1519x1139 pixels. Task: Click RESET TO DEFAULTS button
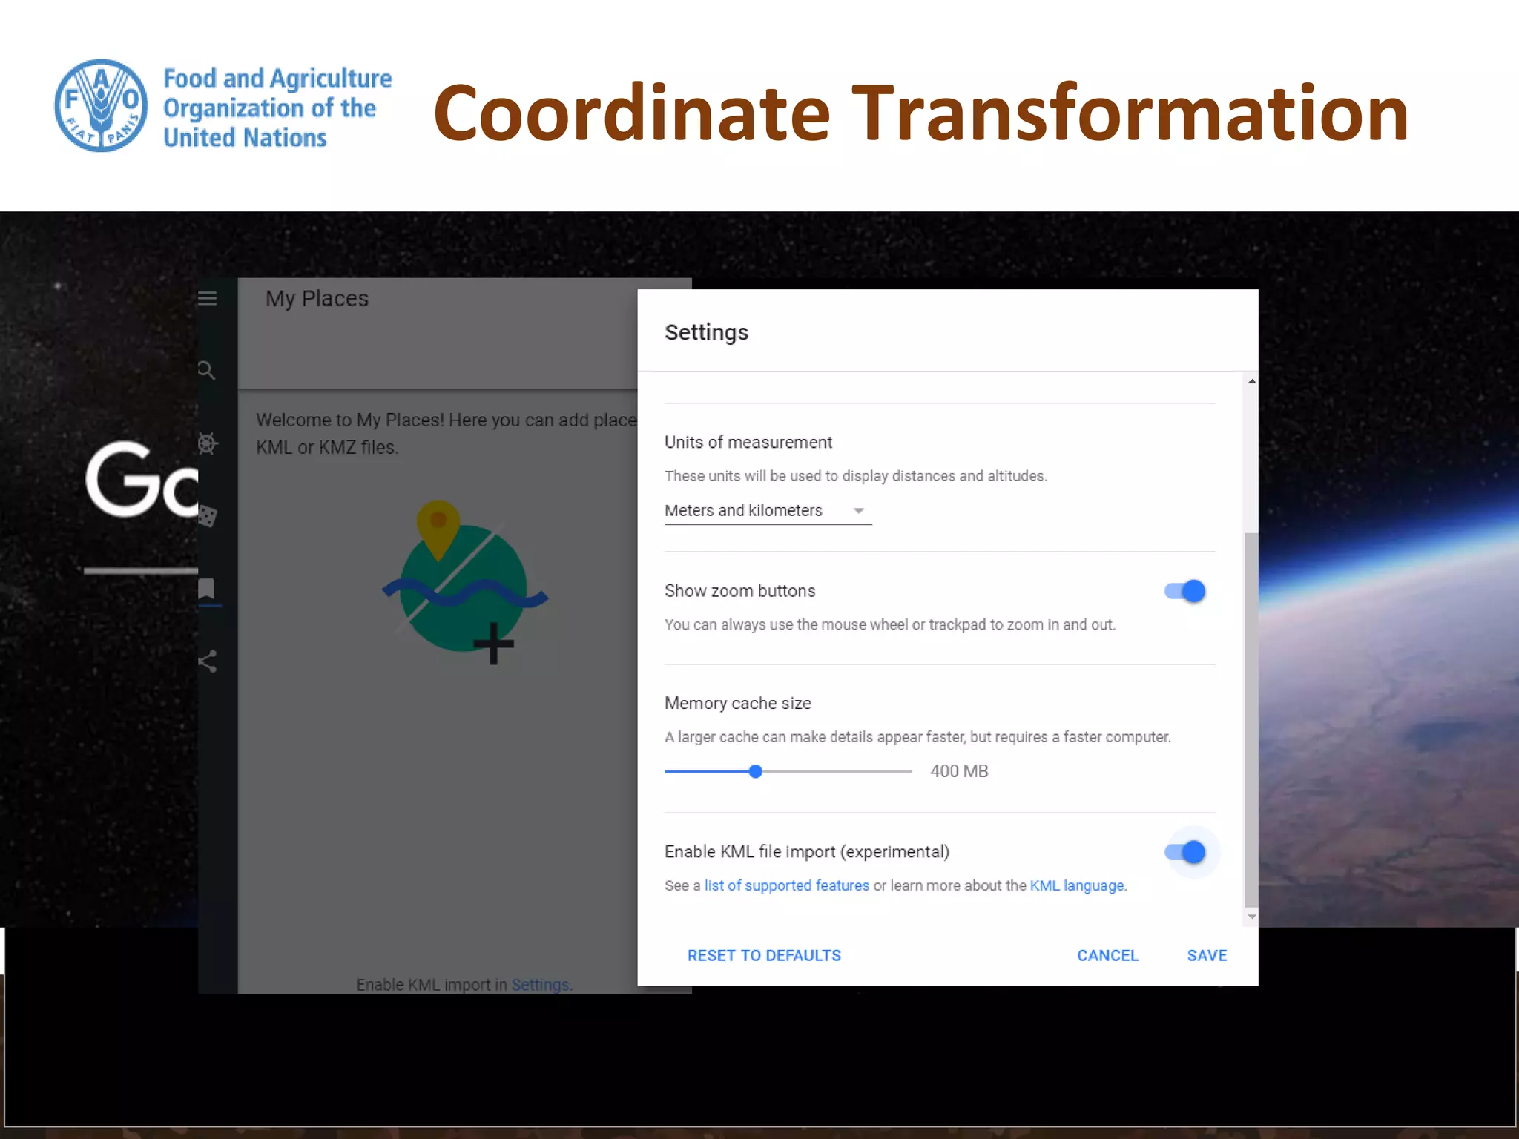tap(764, 955)
